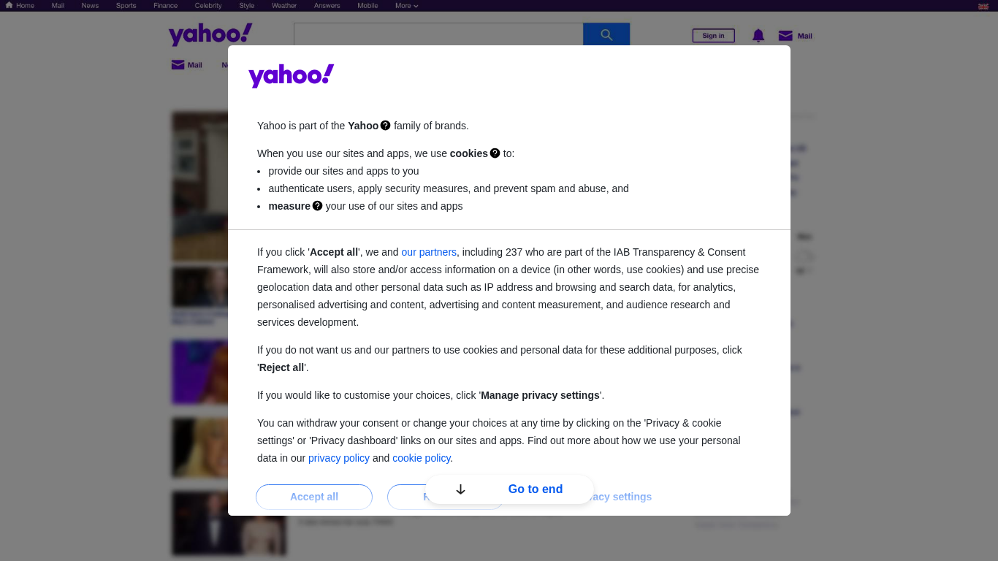Click the Home icon in top bar
The height and width of the screenshot is (561, 998).
(x=9, y=5)
